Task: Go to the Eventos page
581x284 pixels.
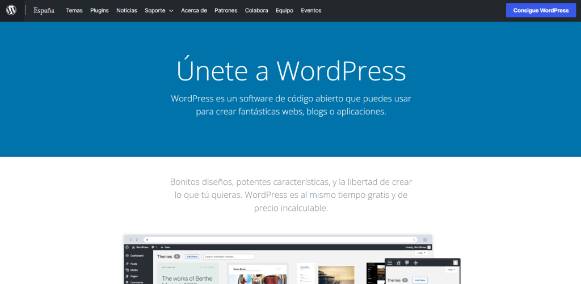Action: coord(311,10)
